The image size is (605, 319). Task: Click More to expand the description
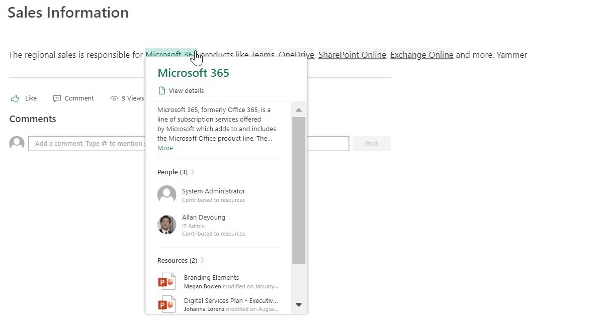[x=165, y=148]
